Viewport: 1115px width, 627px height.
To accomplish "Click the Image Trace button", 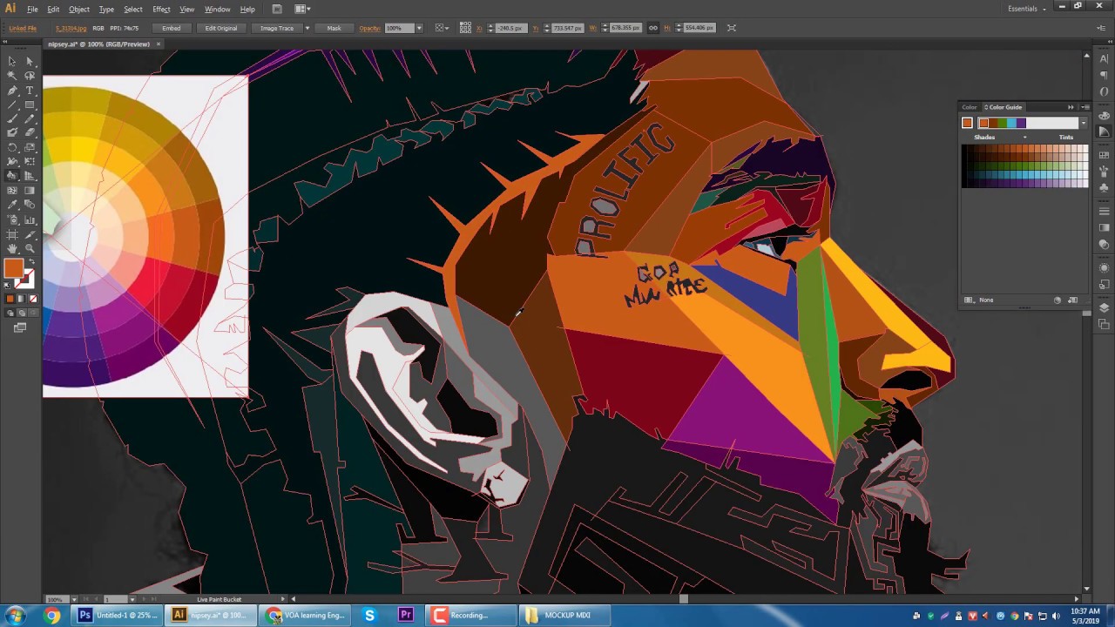I will point(277,28).
